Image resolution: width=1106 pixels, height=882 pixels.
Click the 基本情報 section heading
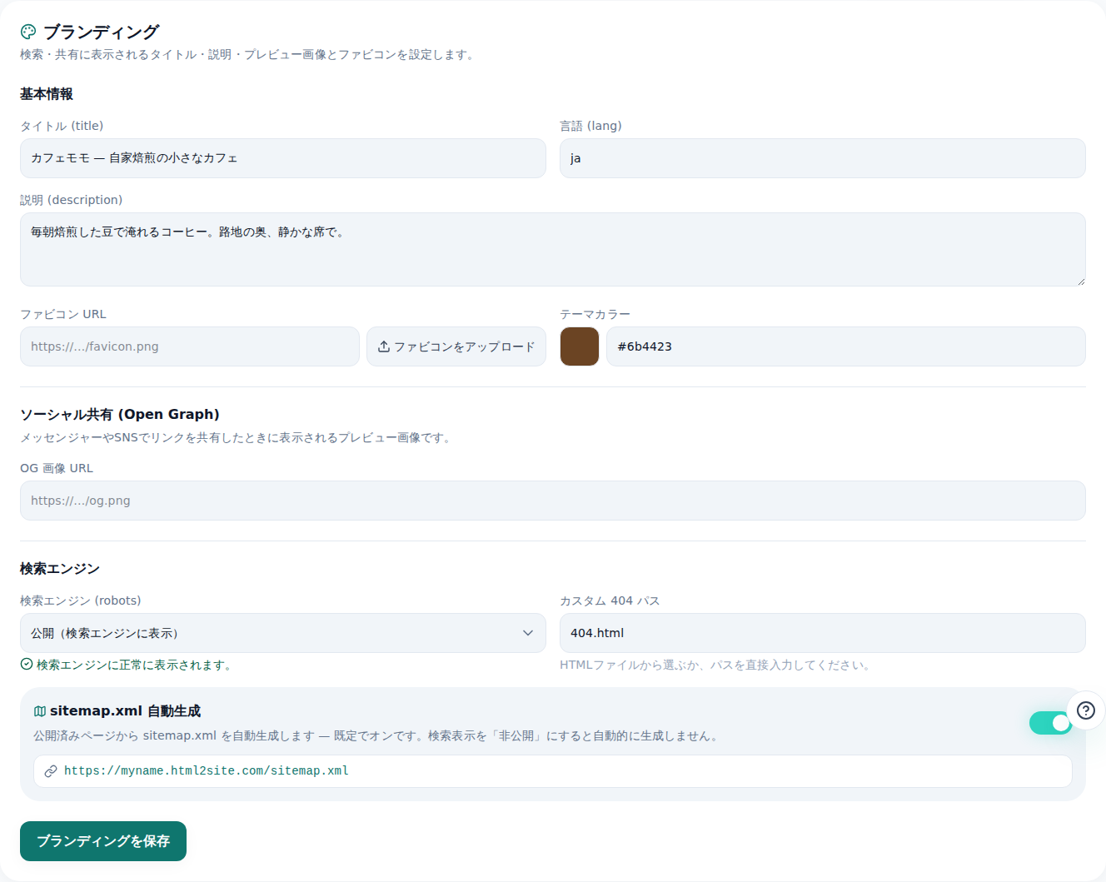47,94
